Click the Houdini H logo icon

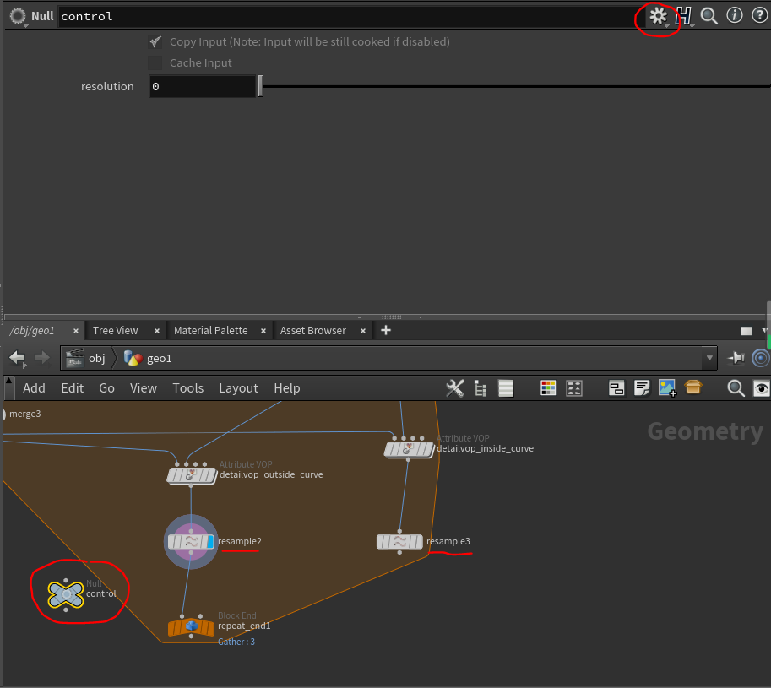(685, 14)
